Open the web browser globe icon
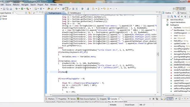190x107 pixels. (82, 9)
